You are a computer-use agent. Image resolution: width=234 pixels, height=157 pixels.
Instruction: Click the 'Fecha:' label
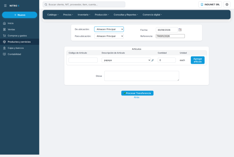point(144,30)
